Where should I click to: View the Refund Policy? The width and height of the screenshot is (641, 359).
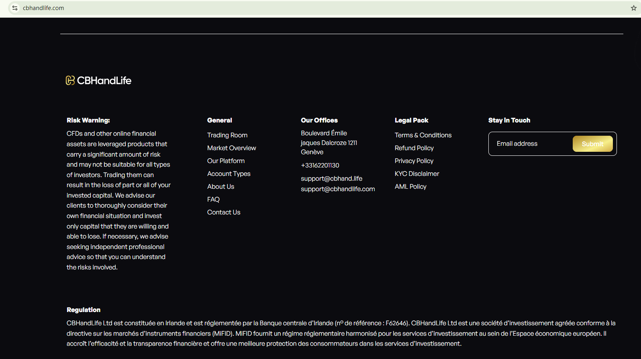point(414,148)
